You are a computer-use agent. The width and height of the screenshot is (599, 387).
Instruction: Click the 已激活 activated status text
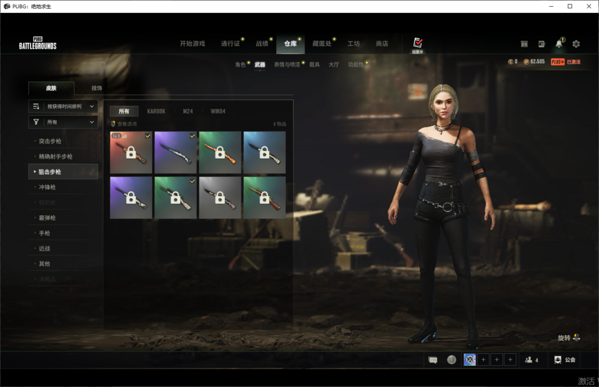(x=573, y=62)
